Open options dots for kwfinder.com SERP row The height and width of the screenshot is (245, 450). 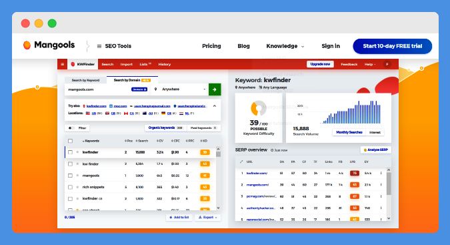pyautogui.click(x=381, y=173)
